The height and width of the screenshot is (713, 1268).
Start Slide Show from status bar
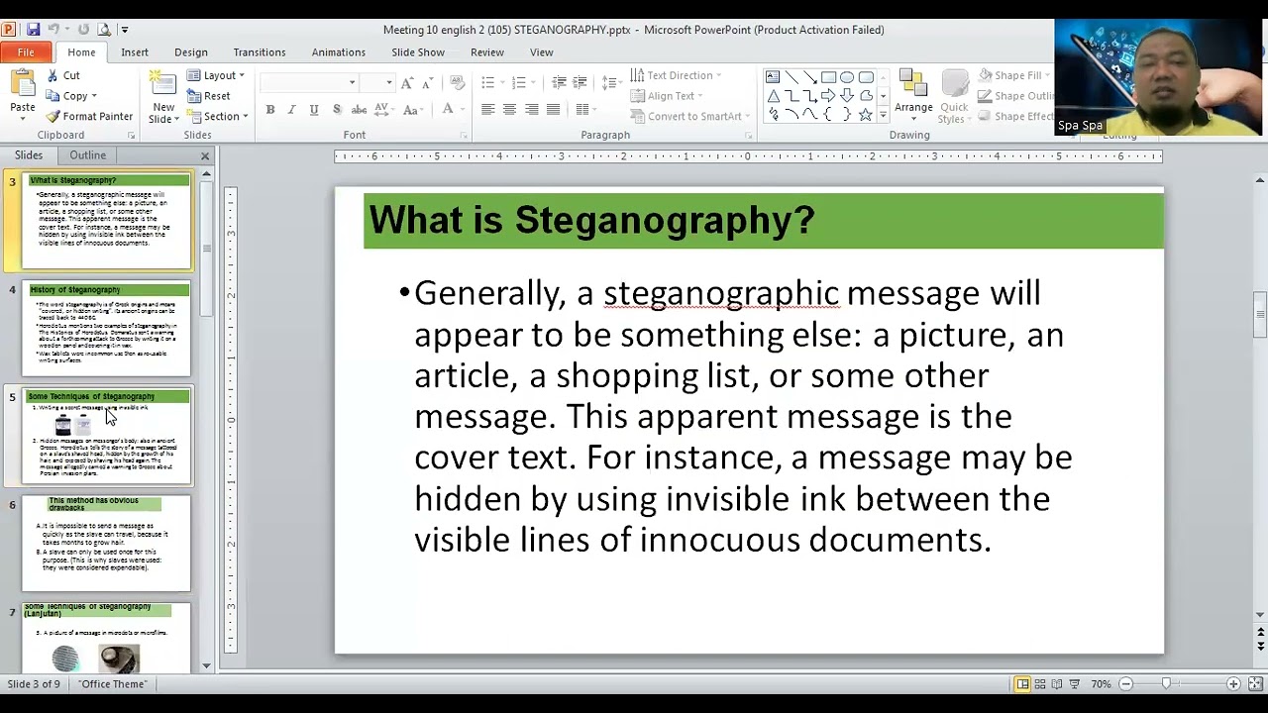point(1074,684)
